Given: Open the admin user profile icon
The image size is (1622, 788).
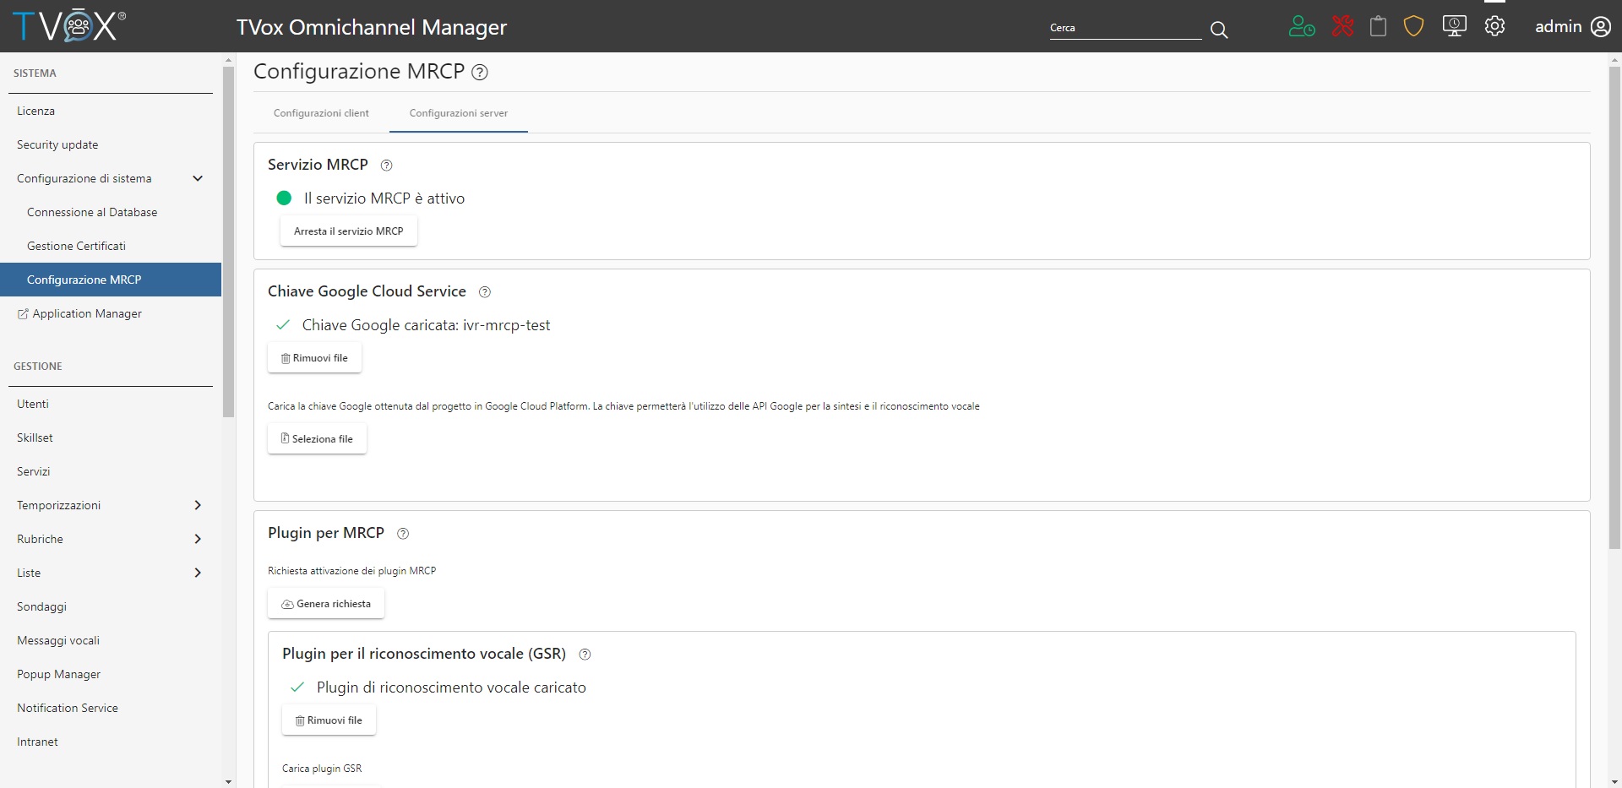Looking at the screenshot, I should point(1601,26).
